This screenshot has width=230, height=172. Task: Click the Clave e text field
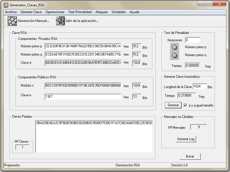[83, 97]
